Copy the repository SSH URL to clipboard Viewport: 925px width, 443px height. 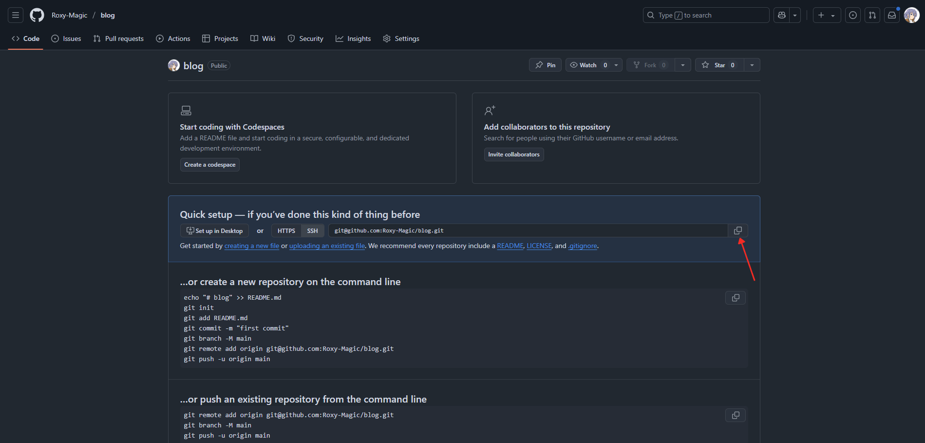point(738,231)
